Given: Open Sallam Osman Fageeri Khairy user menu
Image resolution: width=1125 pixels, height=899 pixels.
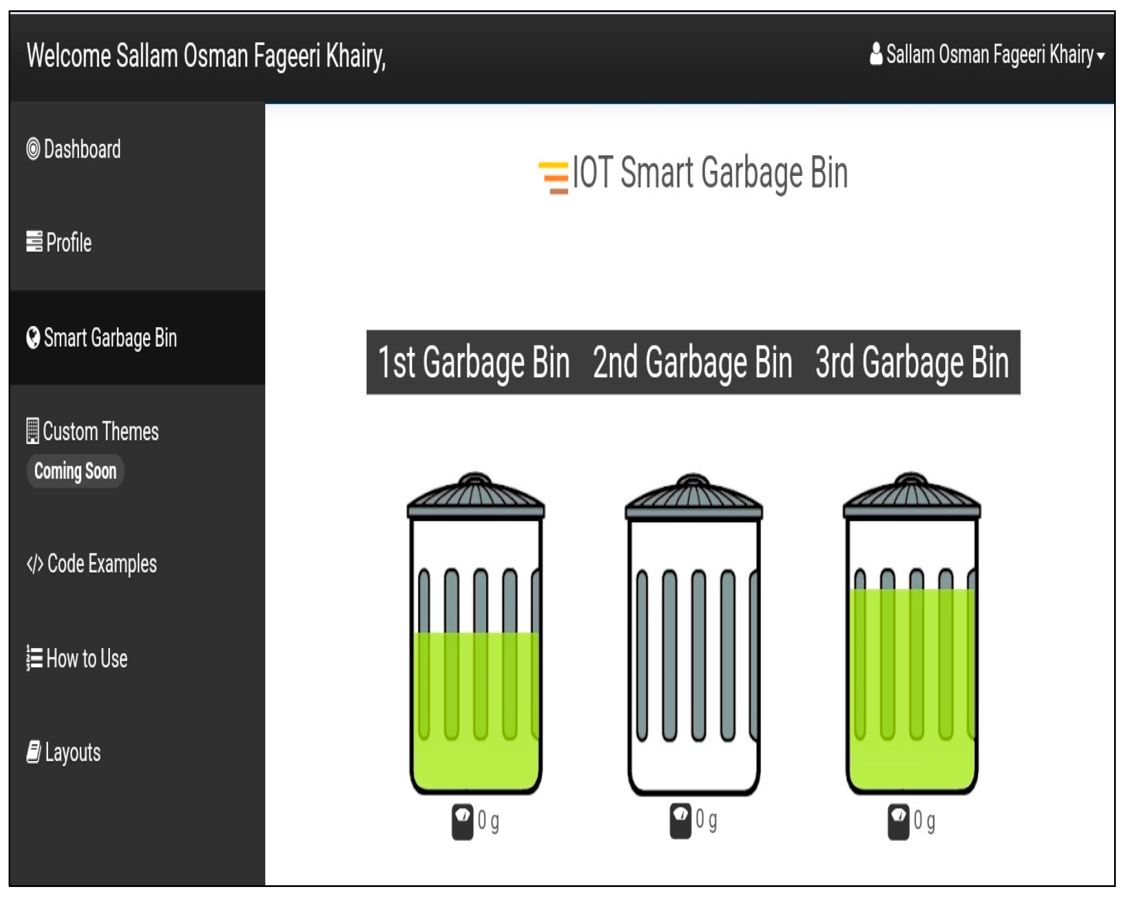Looking at the screenshot, I should click(989, 54).
